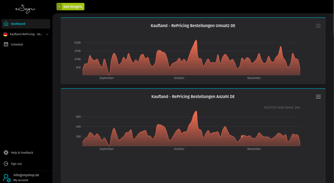The height and width of the screenshot is (183, 334).
Task: Click the Help & Feedback lifebuoy icon
Action: tap(6, 153)
